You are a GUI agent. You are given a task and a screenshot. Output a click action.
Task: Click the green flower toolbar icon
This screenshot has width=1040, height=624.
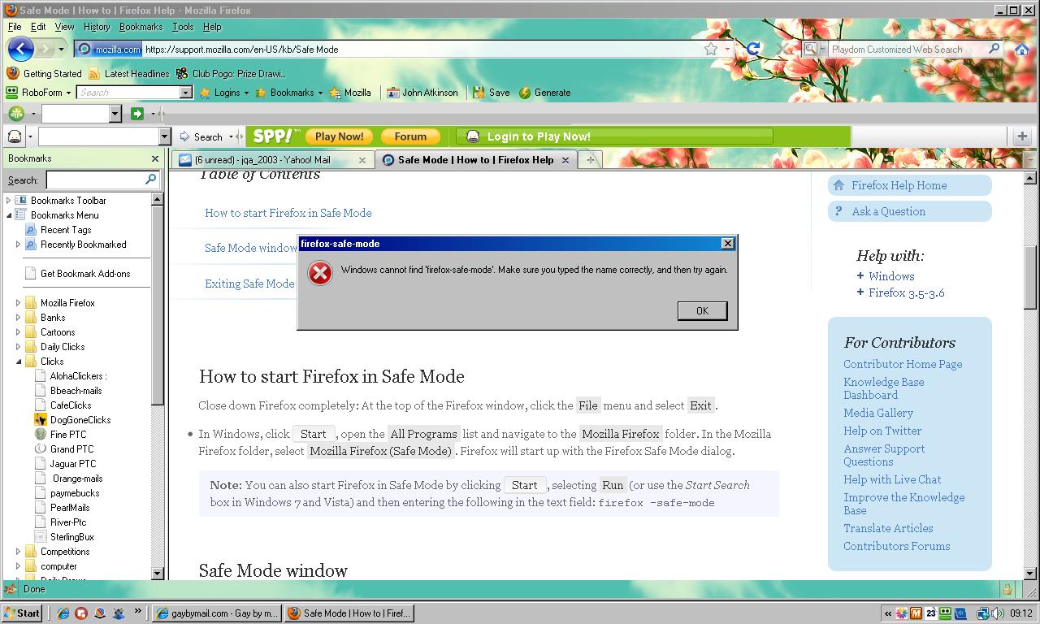(16, 114)
